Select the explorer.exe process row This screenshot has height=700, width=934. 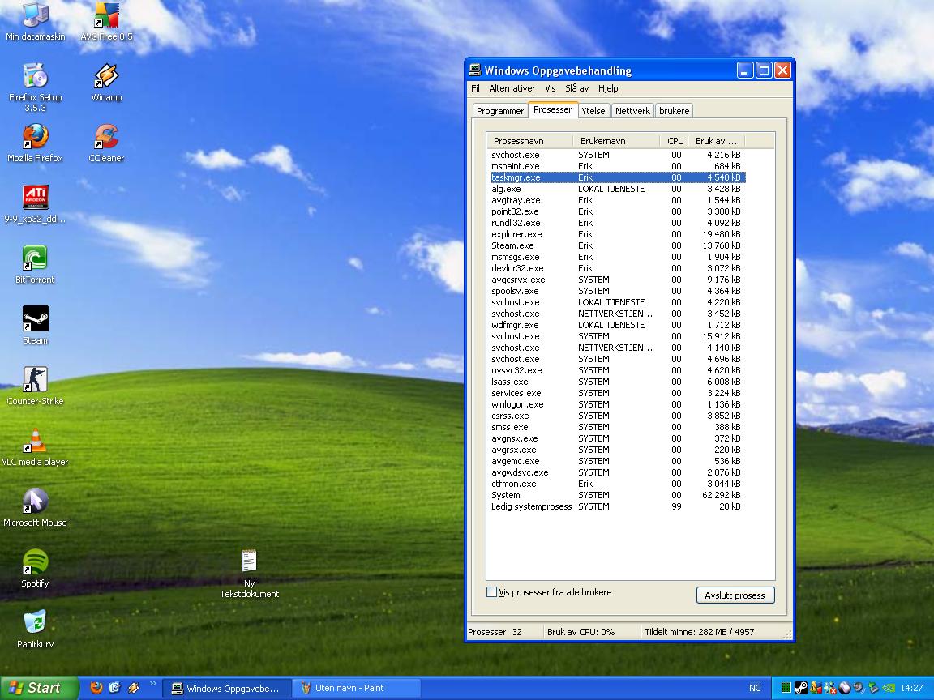click(x=617, y=234)
